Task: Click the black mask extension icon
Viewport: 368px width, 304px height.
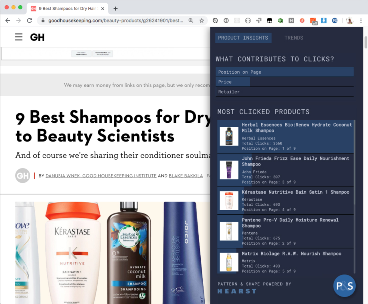Action: coord(270,21)
